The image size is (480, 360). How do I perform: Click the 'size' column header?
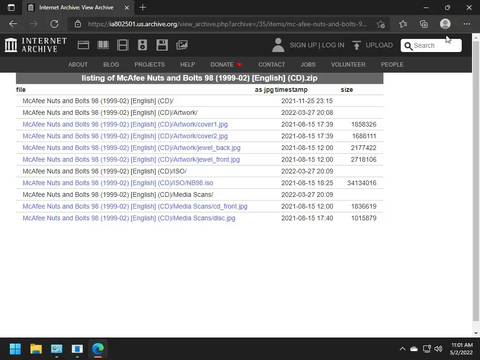pos(347,90)
